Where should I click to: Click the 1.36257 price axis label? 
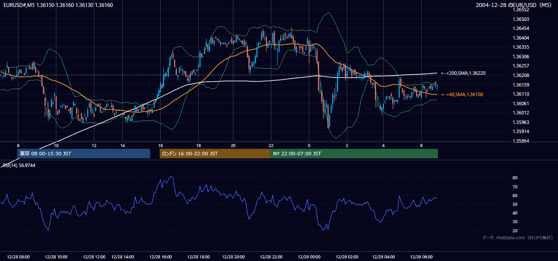coord(521,66)
